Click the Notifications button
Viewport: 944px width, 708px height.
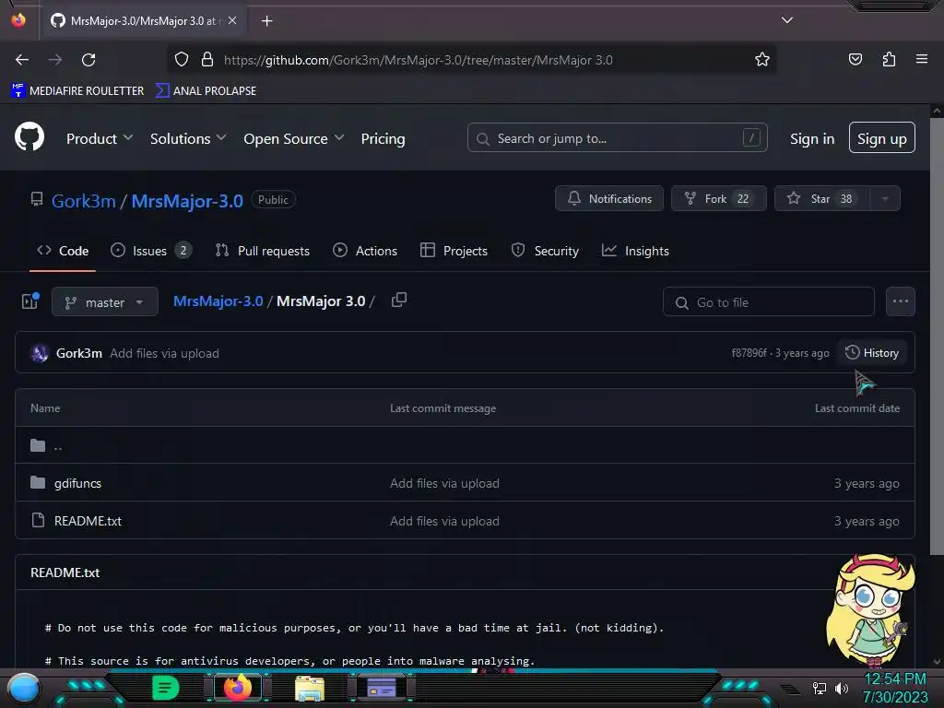[x=608, y=199]
